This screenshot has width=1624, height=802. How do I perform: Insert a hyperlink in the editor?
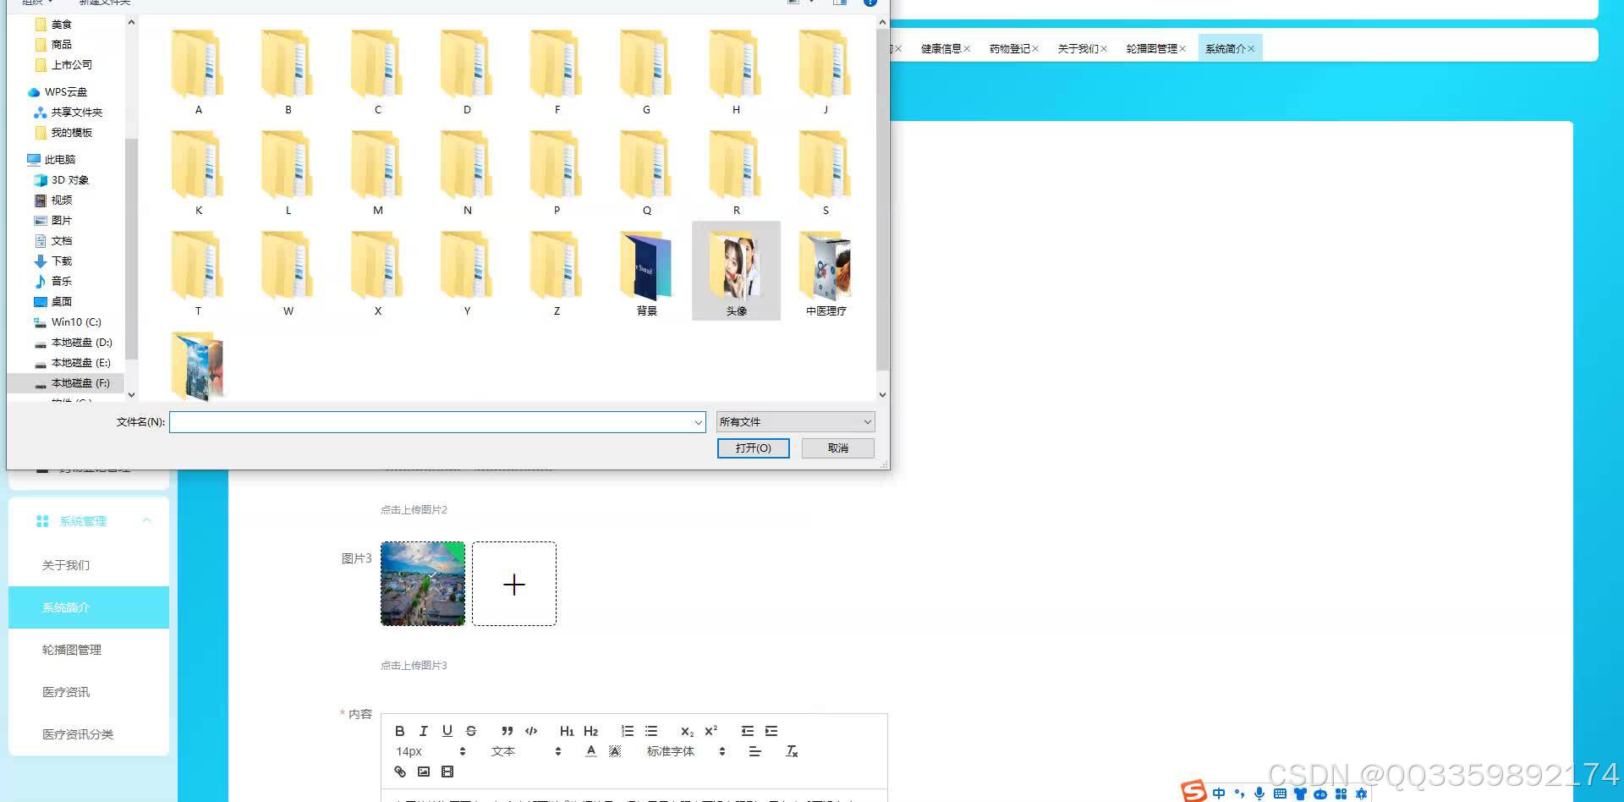[x=400, y=772]
